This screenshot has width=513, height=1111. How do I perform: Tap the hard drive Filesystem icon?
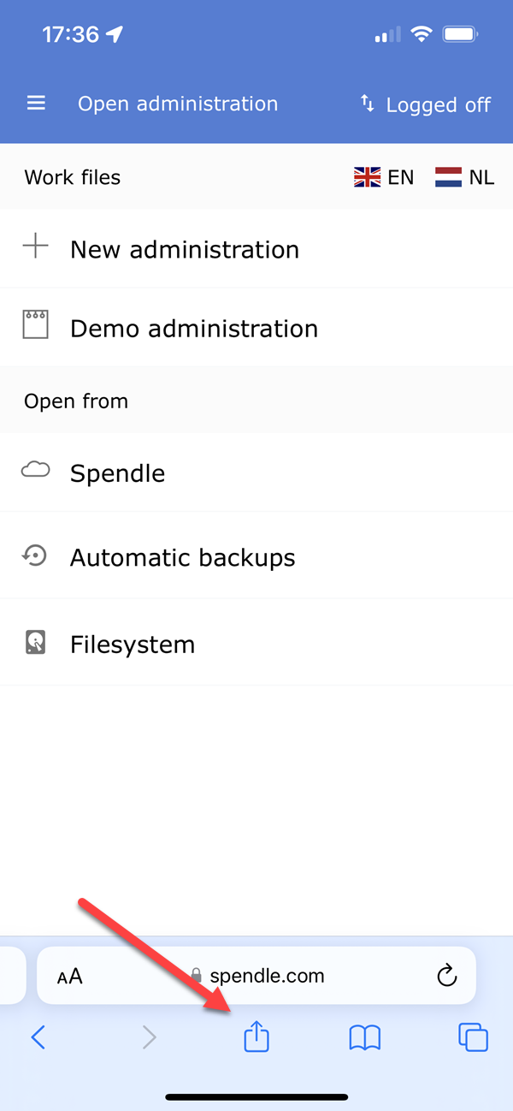[35, 643]
